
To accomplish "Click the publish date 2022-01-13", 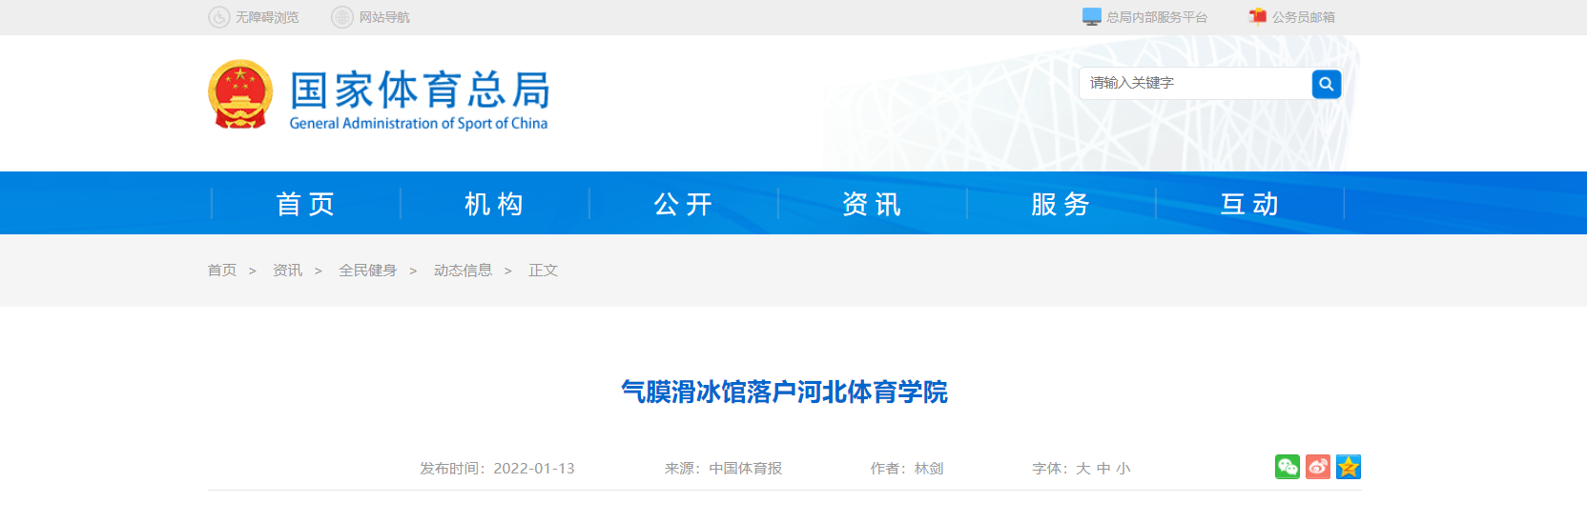I will [534, 469].
